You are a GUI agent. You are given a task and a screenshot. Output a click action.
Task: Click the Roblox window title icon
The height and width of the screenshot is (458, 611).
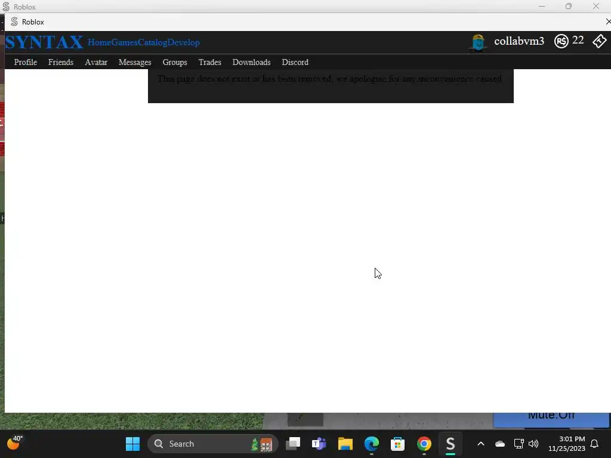click(x=6, y=7)
